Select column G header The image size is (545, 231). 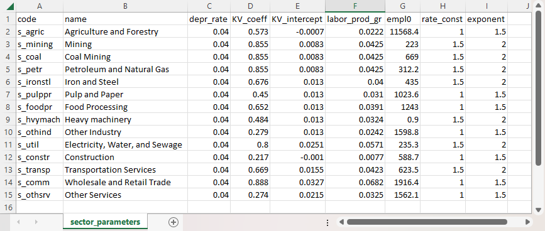(402, 6)
